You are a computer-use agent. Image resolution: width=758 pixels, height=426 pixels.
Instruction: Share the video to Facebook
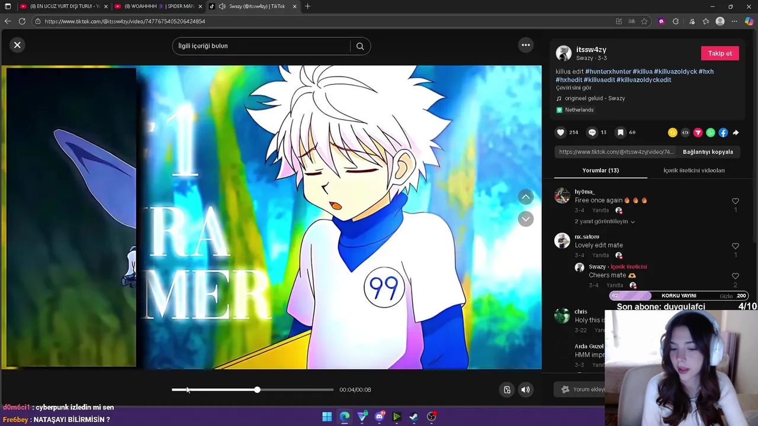click(723, 133)
